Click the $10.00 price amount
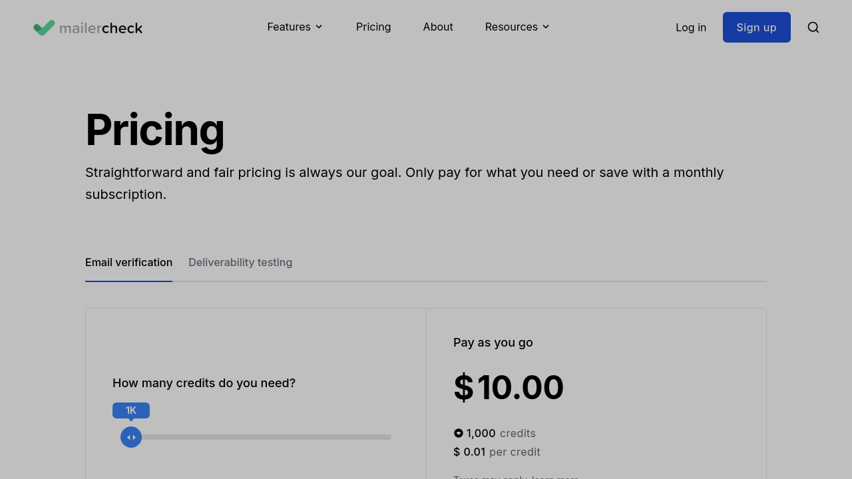This screenshot has width=852, height=479. coord(509,387)
